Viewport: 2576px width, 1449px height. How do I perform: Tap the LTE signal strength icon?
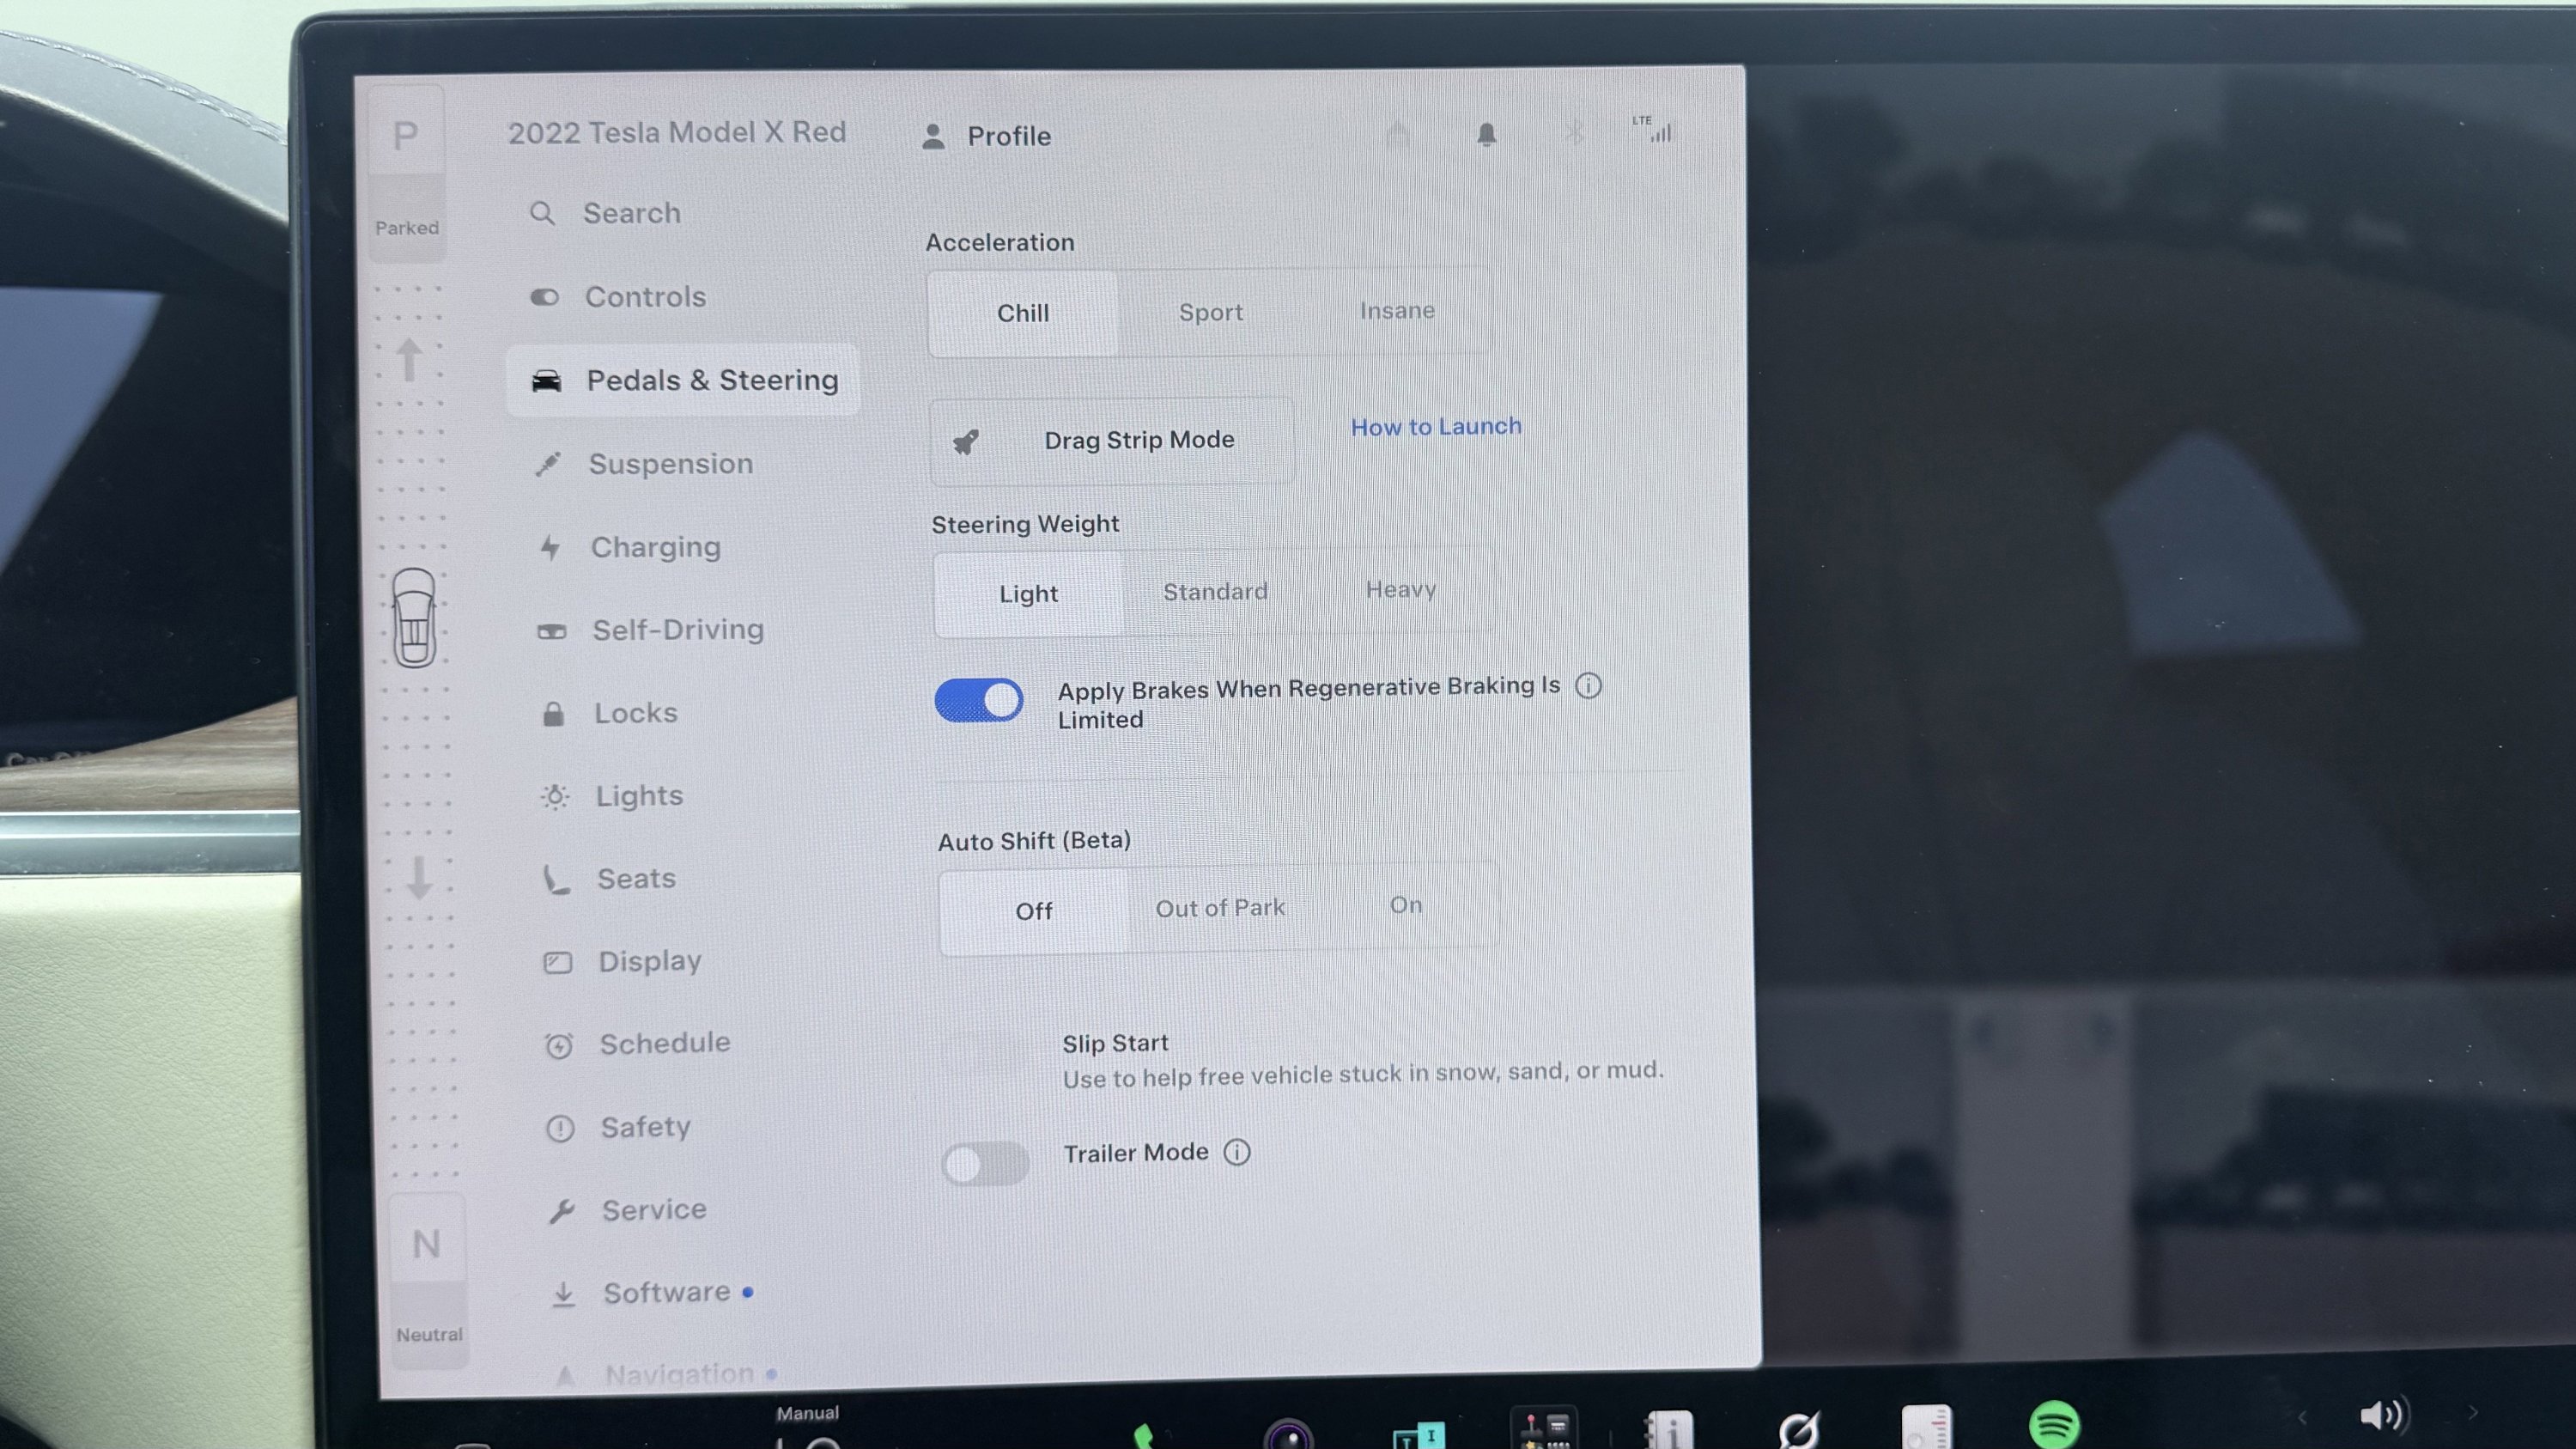coord(1654,129)
